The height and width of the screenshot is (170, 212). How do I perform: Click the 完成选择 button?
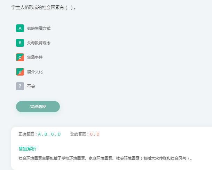(38, 107)
